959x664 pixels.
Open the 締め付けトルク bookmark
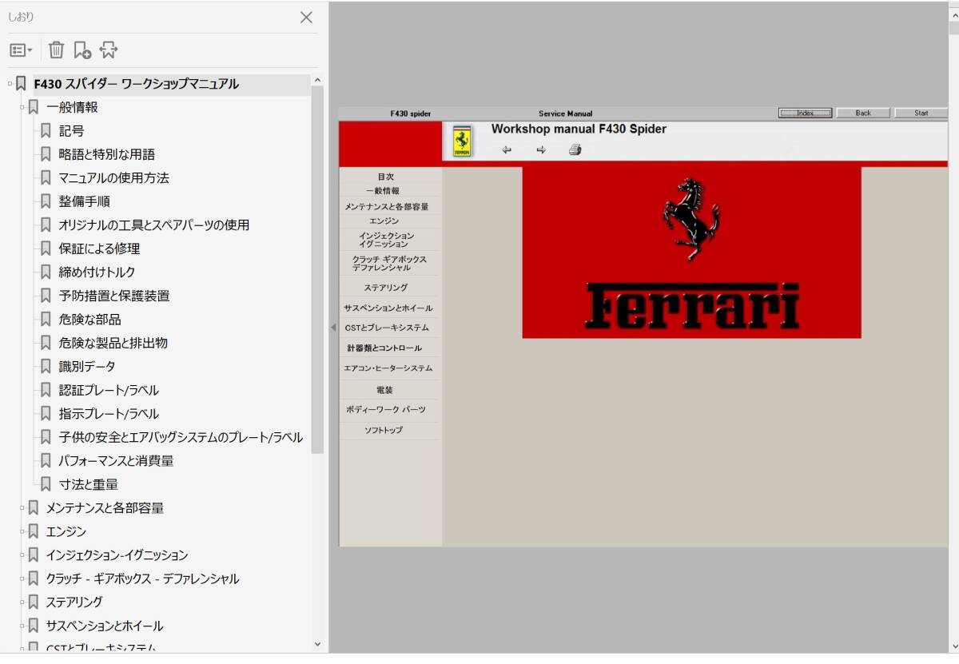point(97,272)
